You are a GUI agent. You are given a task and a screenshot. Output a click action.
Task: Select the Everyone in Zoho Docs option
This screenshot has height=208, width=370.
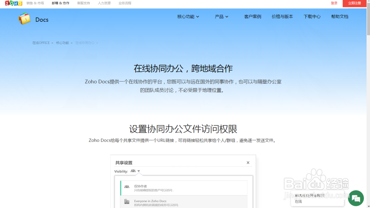tap(184, 202)
